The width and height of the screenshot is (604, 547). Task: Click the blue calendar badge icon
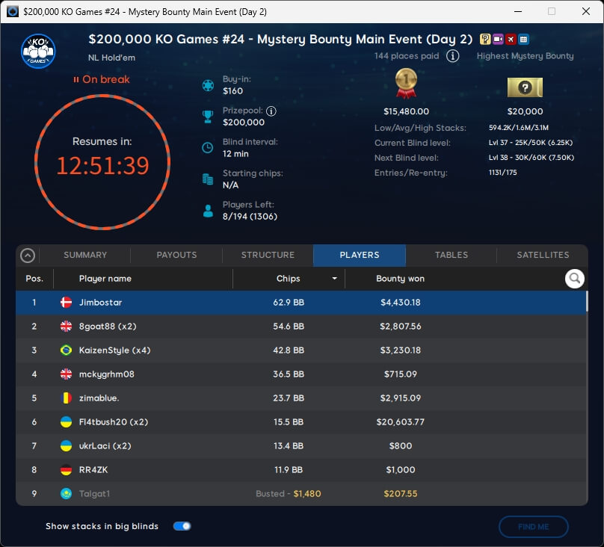pos(523,40)
